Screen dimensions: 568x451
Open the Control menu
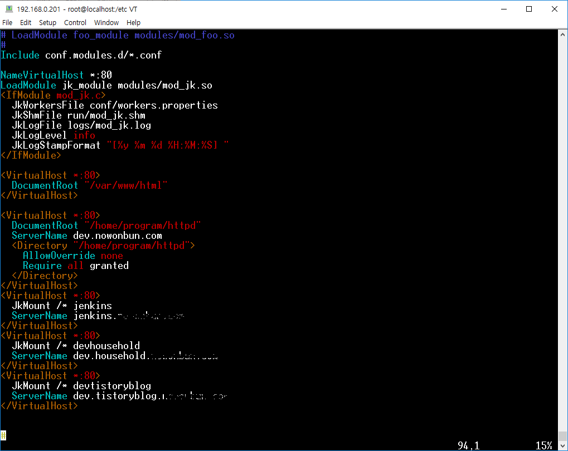(x=75, y=22)
